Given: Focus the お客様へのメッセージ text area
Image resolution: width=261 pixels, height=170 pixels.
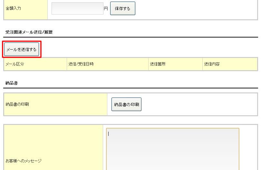Looking at the screenshot, I should 172,149.
